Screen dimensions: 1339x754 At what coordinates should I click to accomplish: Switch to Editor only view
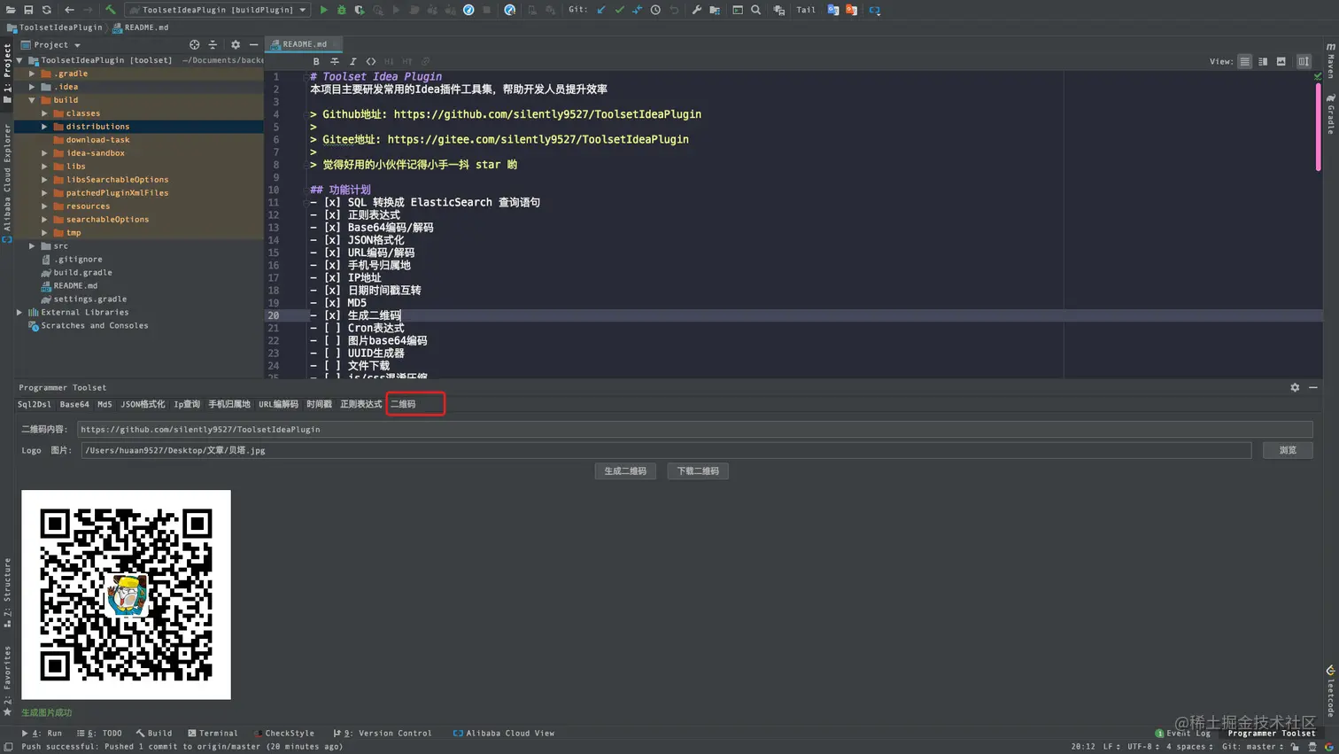[1245, 61]
